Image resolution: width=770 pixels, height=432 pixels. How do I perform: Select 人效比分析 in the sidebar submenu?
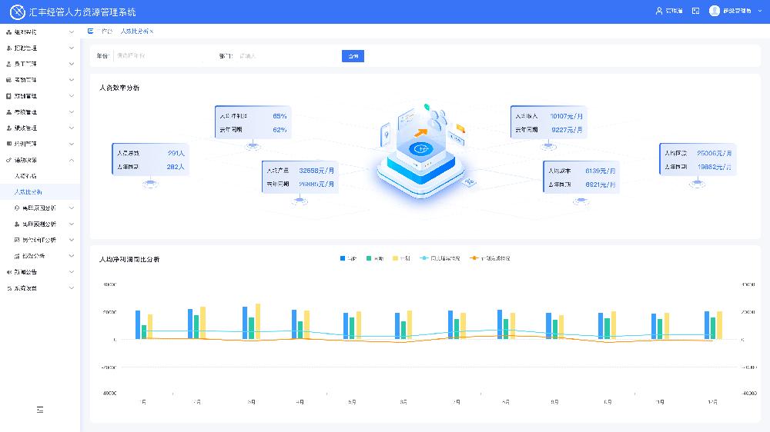pyautogui.click(x=40, y=191)
